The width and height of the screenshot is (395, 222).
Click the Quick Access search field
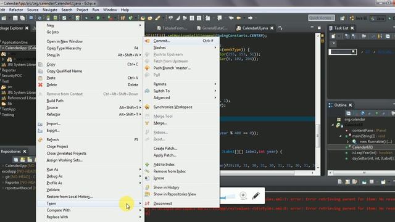point(322,18)
